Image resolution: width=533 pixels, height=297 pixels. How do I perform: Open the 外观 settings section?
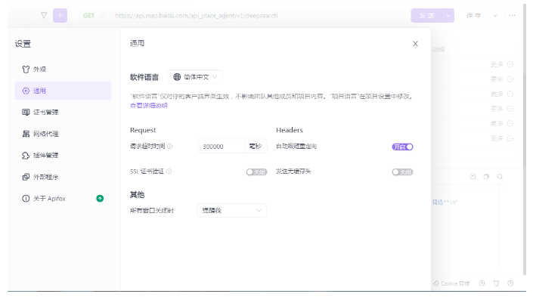[63, 70]
